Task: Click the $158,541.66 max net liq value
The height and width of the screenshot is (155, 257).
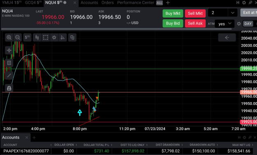Action: (x=239, y=151)
